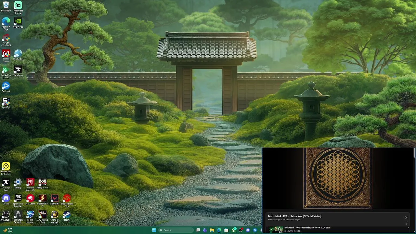The height and width of the screenshot is (234, 416).
Task: Click the flower-of-life album art video
Action: point(338,178)
